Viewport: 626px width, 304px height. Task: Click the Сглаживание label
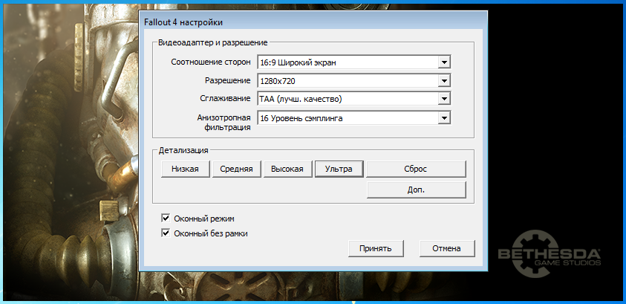click(225, 99)
